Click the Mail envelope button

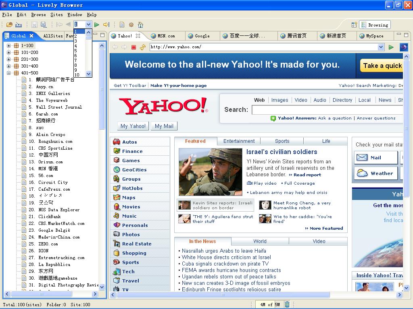point(375,158)
